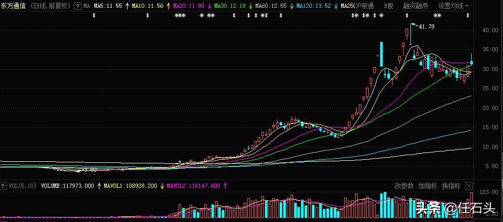Click the 41.78 peak price marker
This screenshot has height=222, width=503.
[426, 26]
